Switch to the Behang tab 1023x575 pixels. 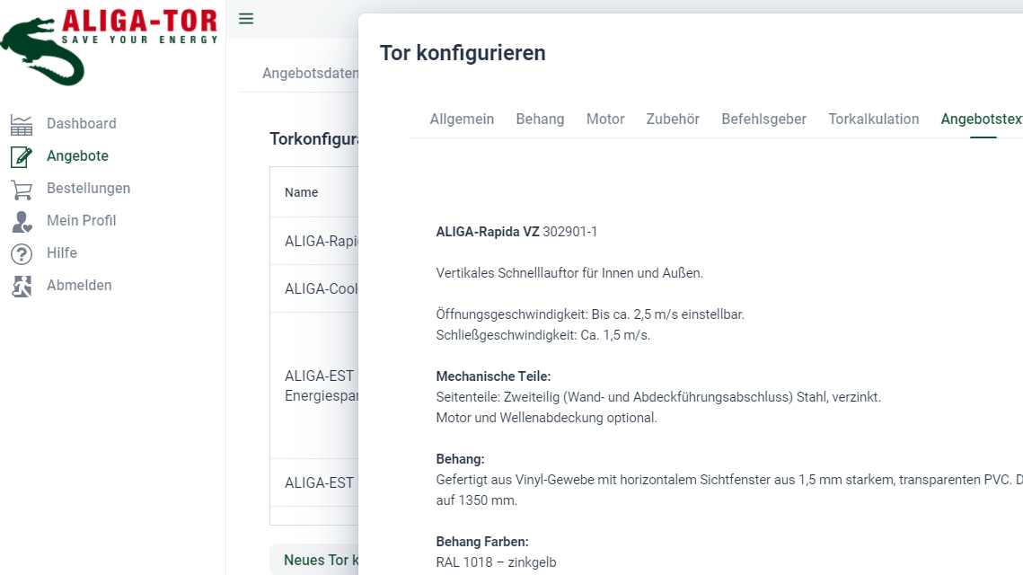540,119
